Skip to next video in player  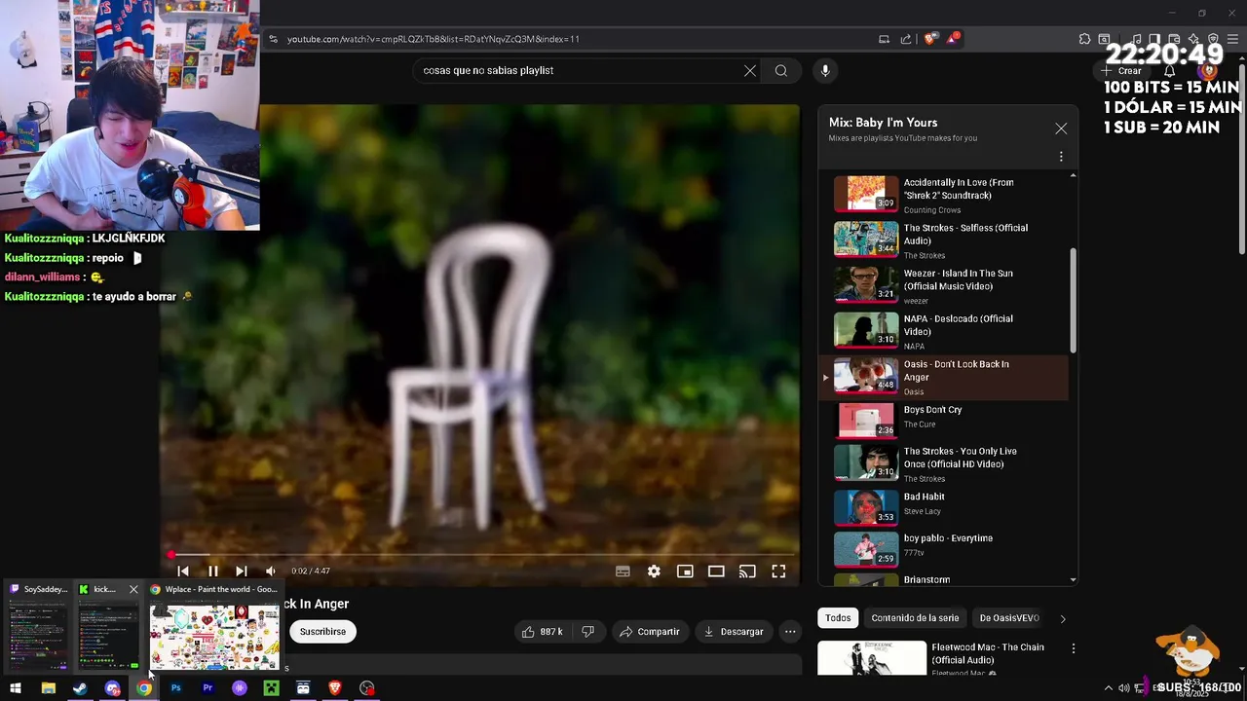[x=241, y=572]
